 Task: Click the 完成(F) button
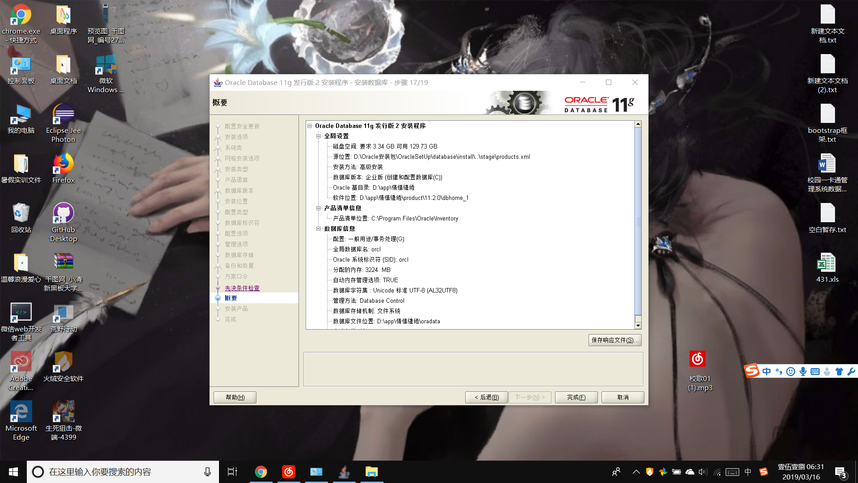(576, 397)
